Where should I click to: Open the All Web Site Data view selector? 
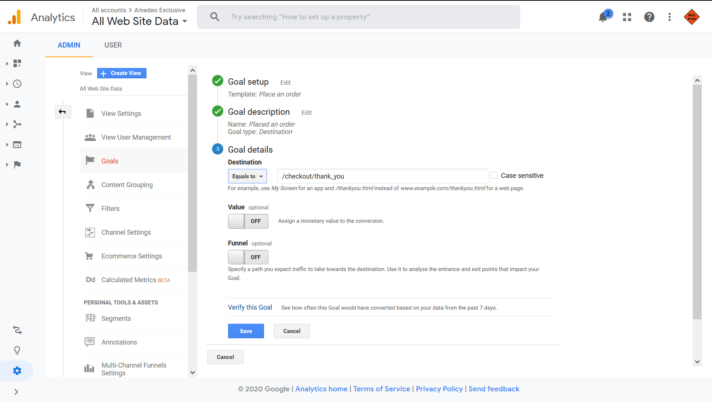pyautogui.click(x=139, y=21)
